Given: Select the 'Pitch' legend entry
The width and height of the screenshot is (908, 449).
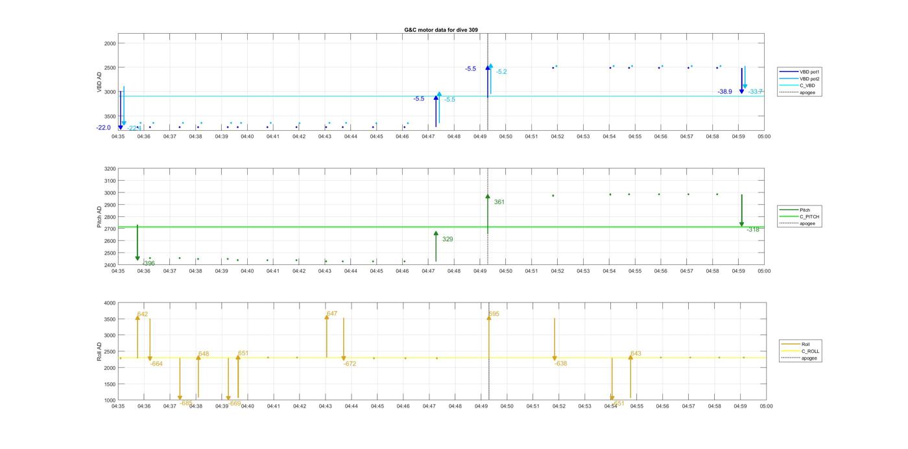Looking at the screenshot, I should 795,210.
